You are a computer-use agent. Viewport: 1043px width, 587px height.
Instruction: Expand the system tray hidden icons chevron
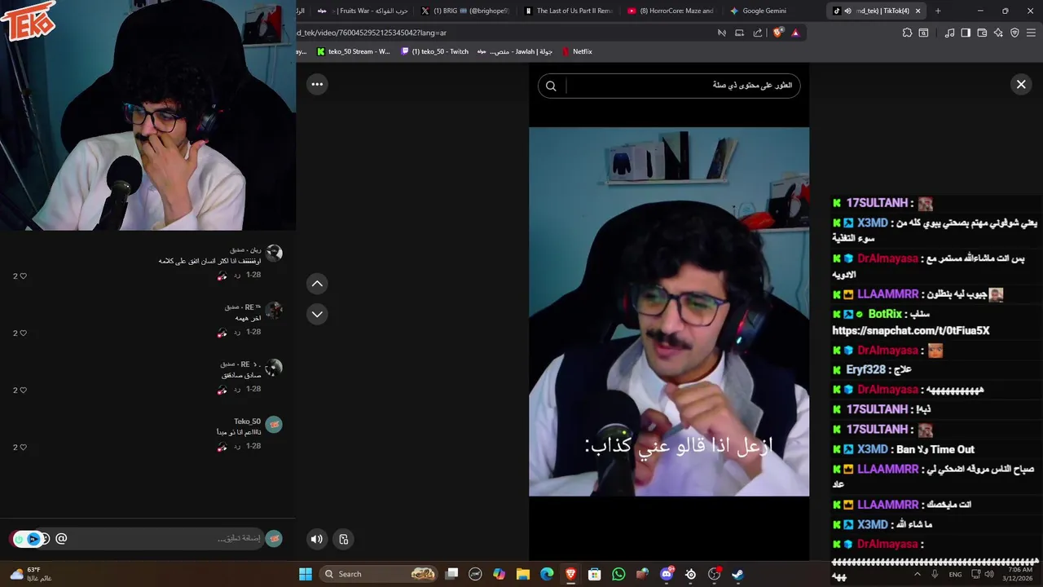[x=918, y=574]
